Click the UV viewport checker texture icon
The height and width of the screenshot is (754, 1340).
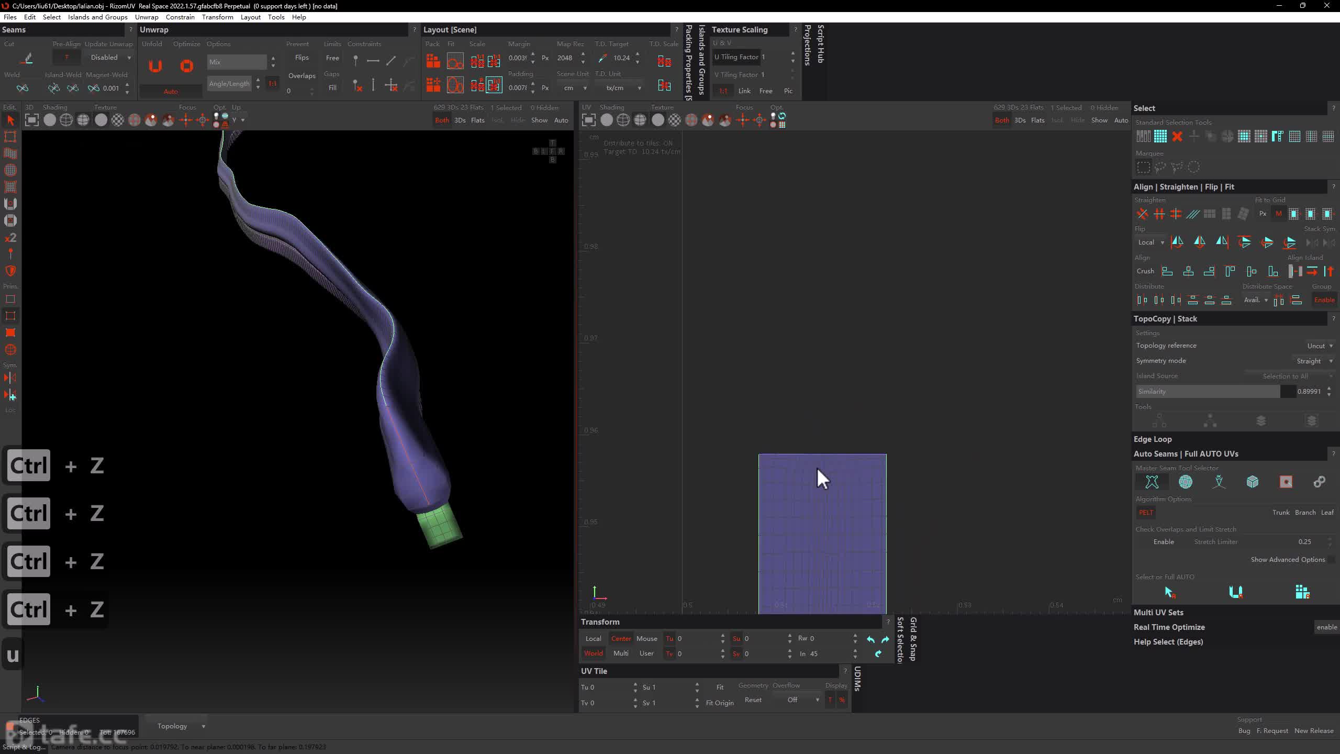tap(675, 120)
